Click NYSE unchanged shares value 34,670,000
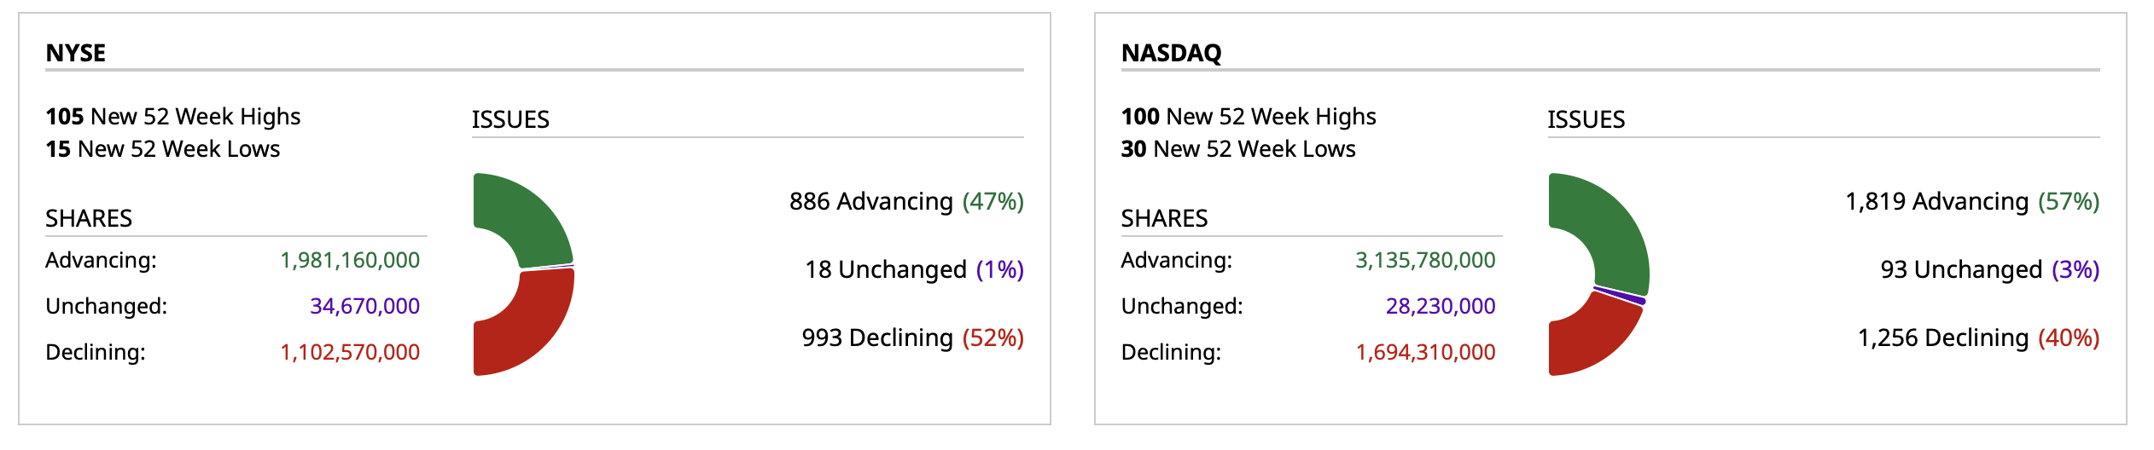Viewport: 2154px width, 450px height. [364, 306]
